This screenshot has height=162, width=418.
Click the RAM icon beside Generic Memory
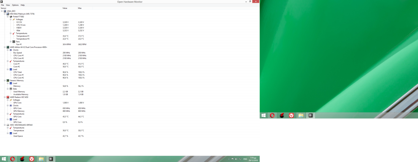(8, 81)
